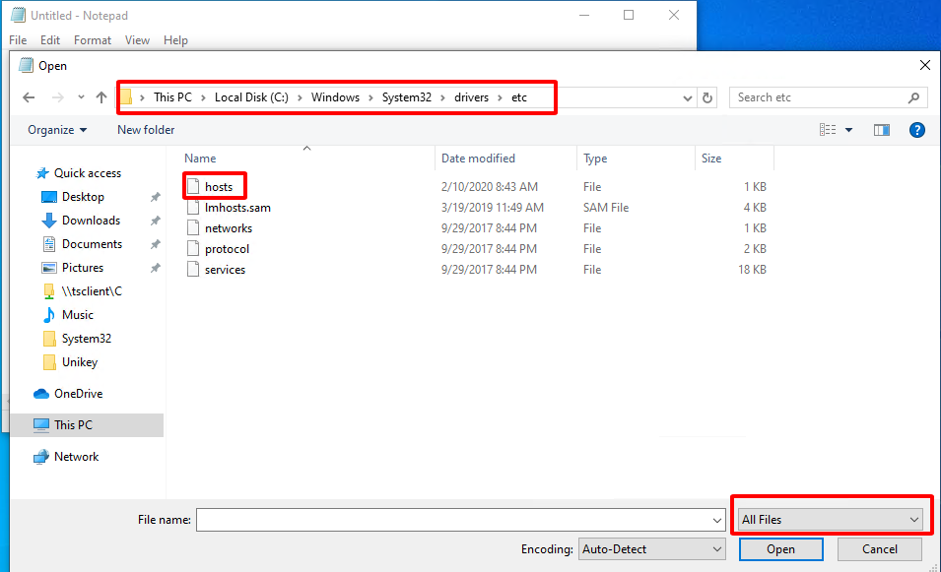Unpin Documents using its pin icon

(x=156, y=244)
